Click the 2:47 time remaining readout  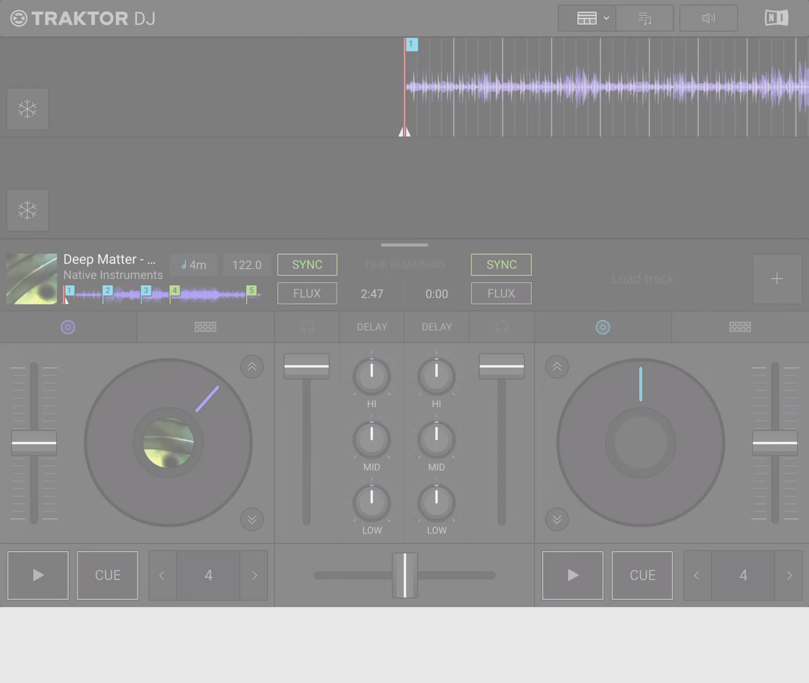(x=372, y=294)
